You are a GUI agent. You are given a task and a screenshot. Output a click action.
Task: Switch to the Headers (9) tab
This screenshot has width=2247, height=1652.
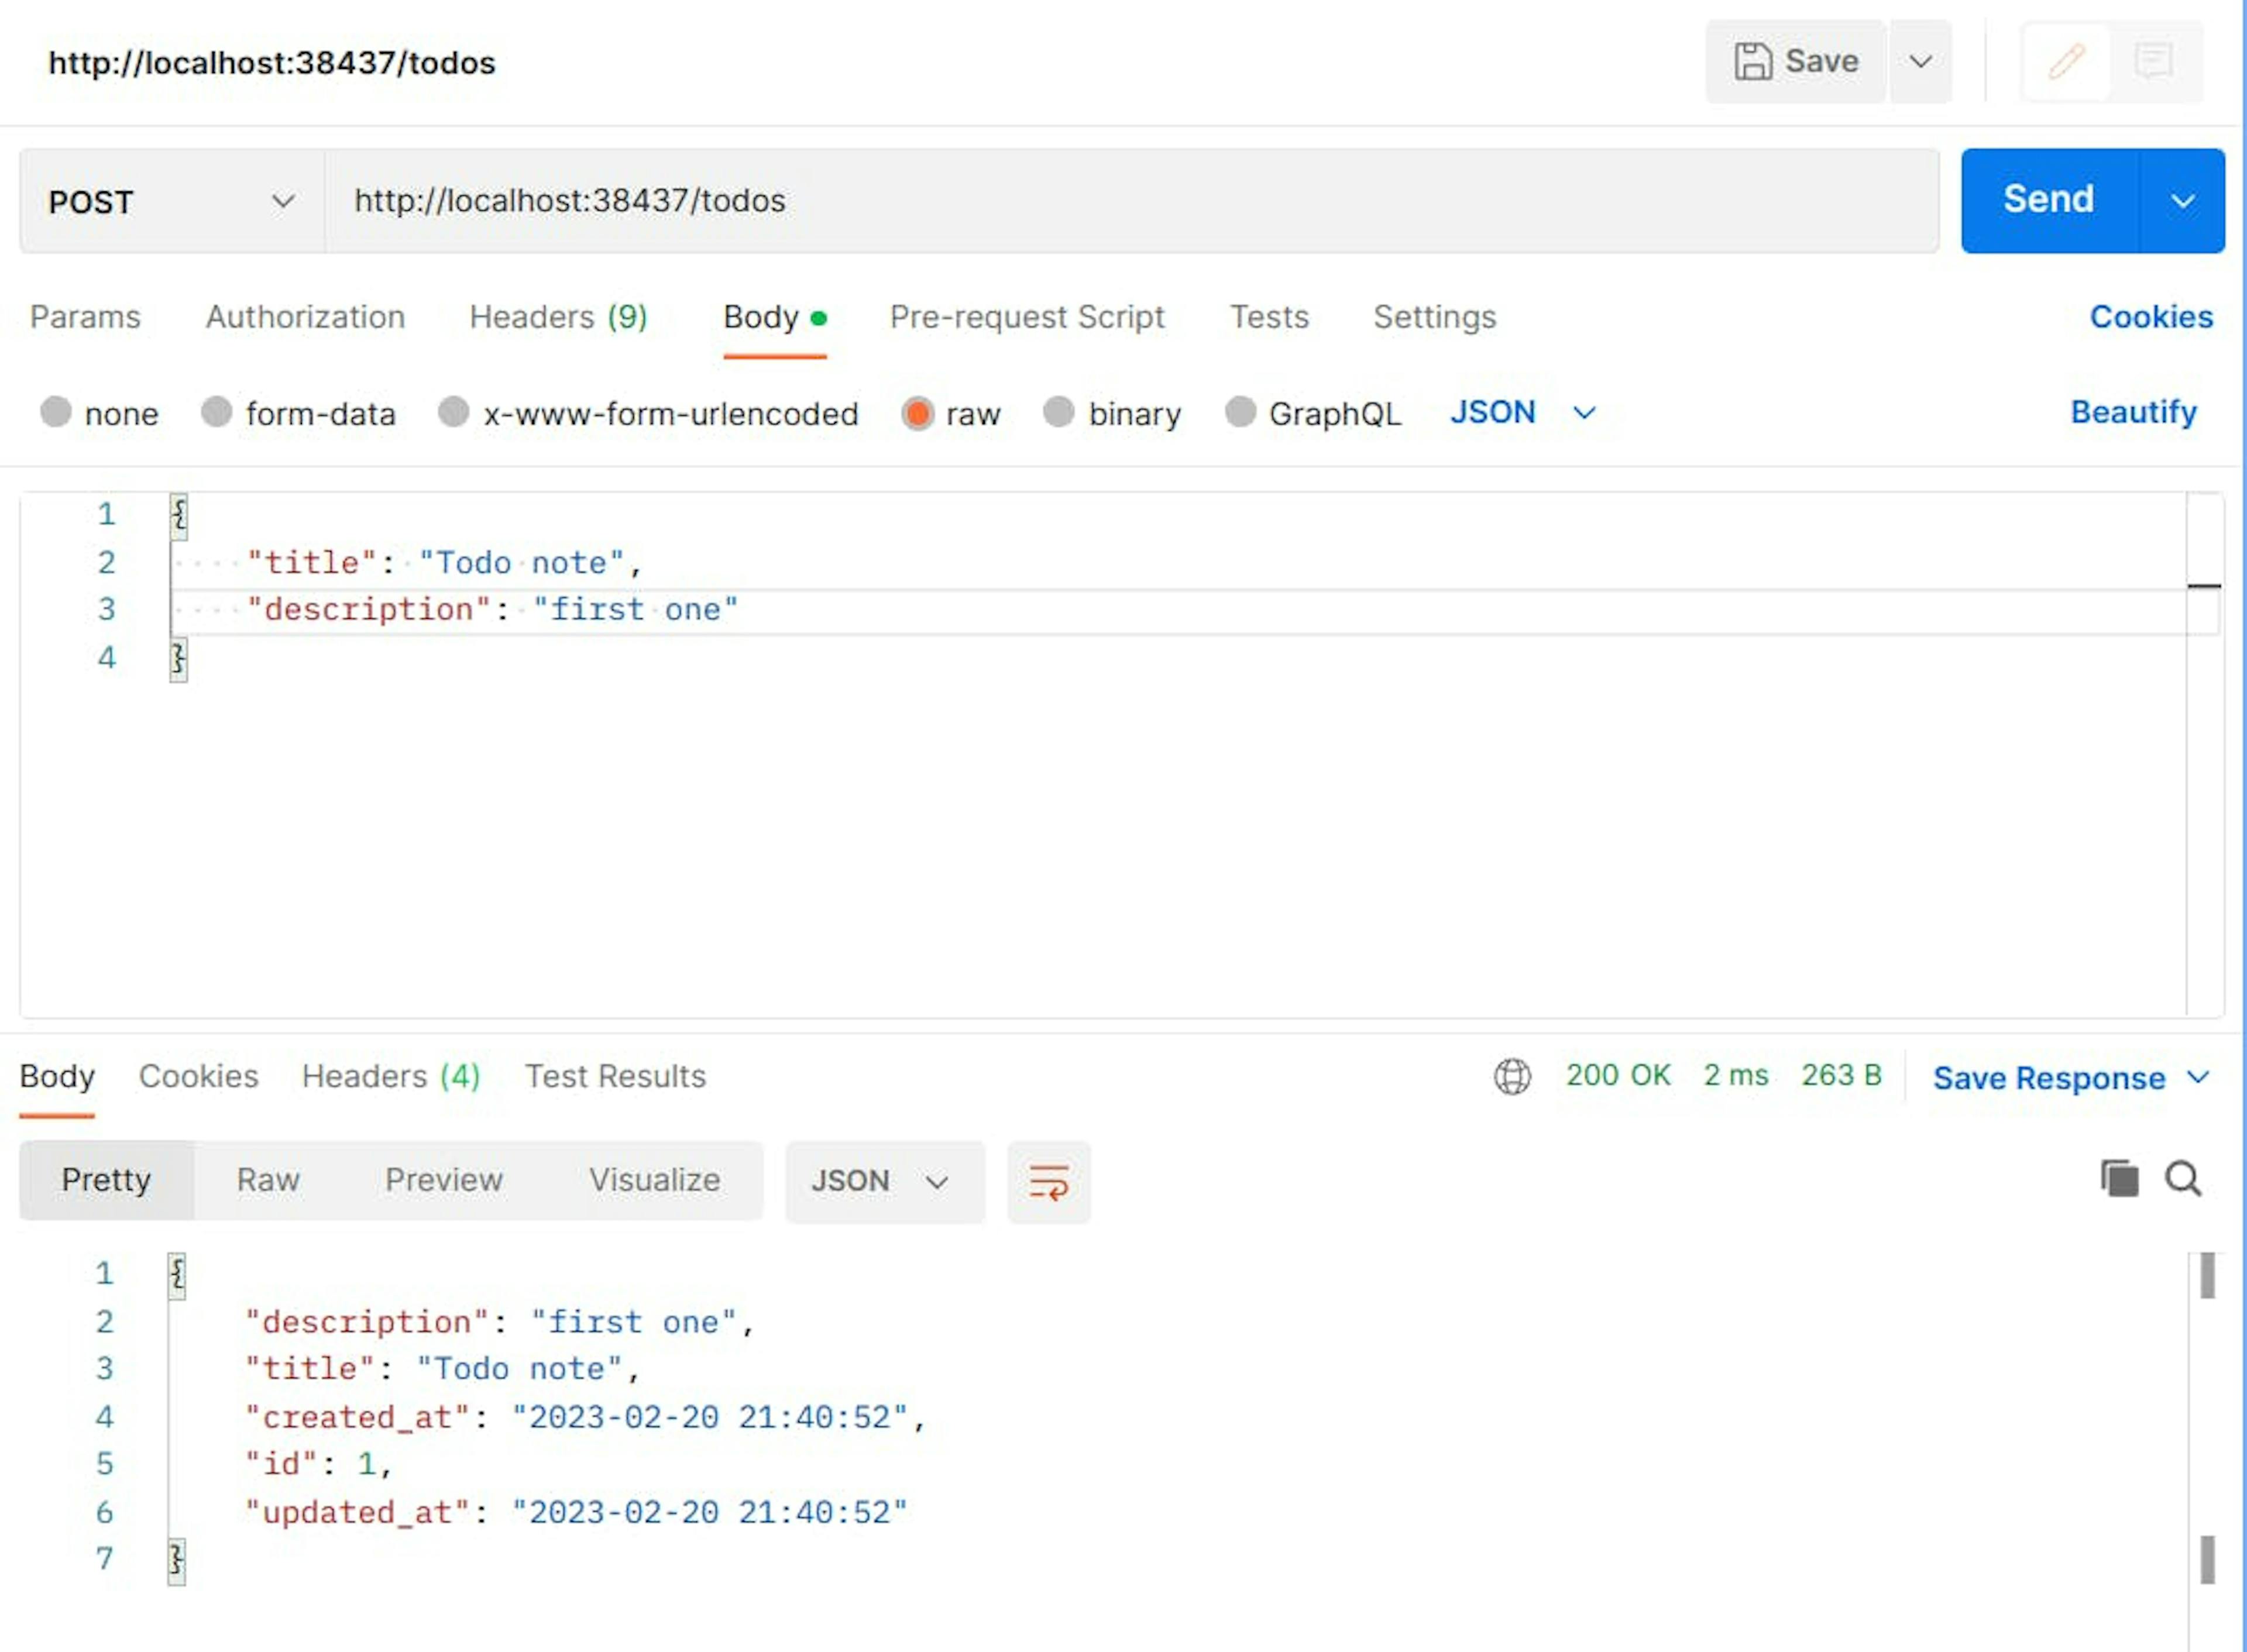point(558,317)
